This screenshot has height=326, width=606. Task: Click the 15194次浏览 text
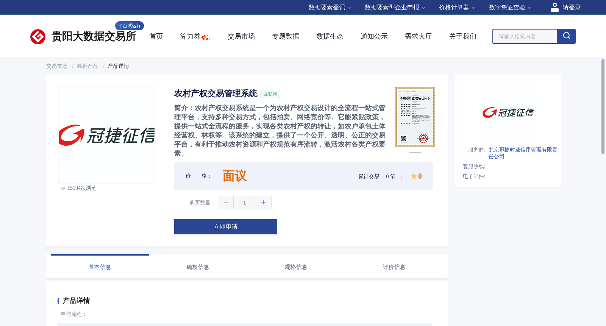[82, 188]
